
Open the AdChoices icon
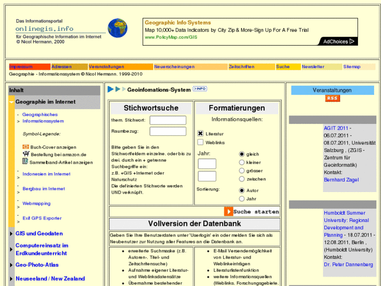(352, 41)
